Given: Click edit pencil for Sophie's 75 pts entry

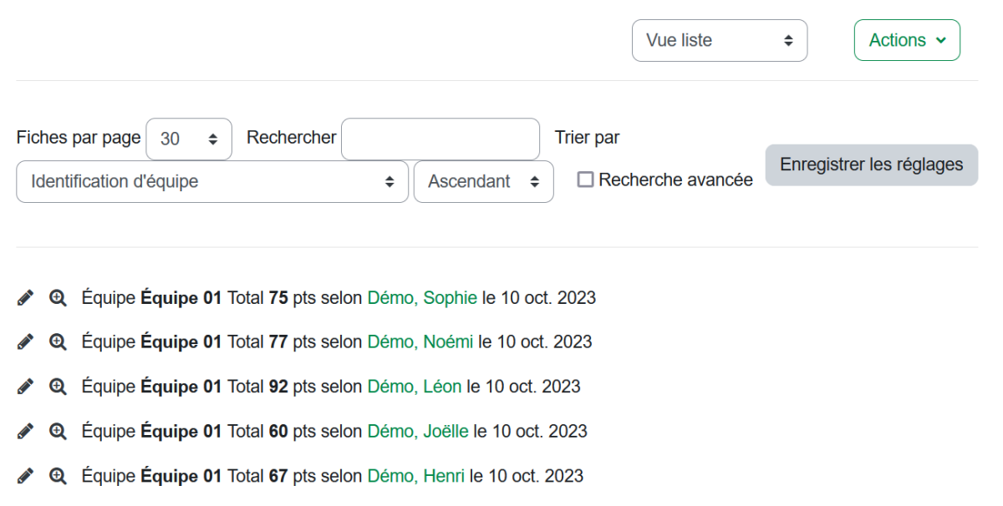Looking at the screenshot, I should pos(25,298).
